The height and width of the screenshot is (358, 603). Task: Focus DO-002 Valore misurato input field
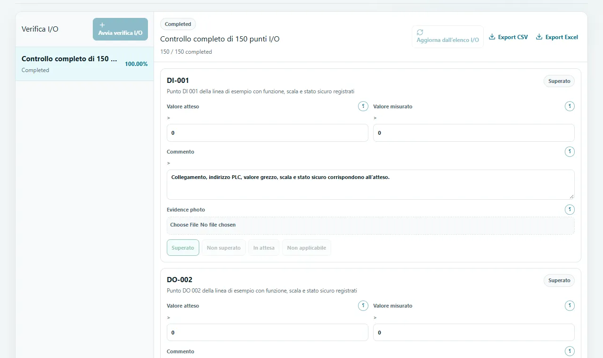tap(473, 333)
